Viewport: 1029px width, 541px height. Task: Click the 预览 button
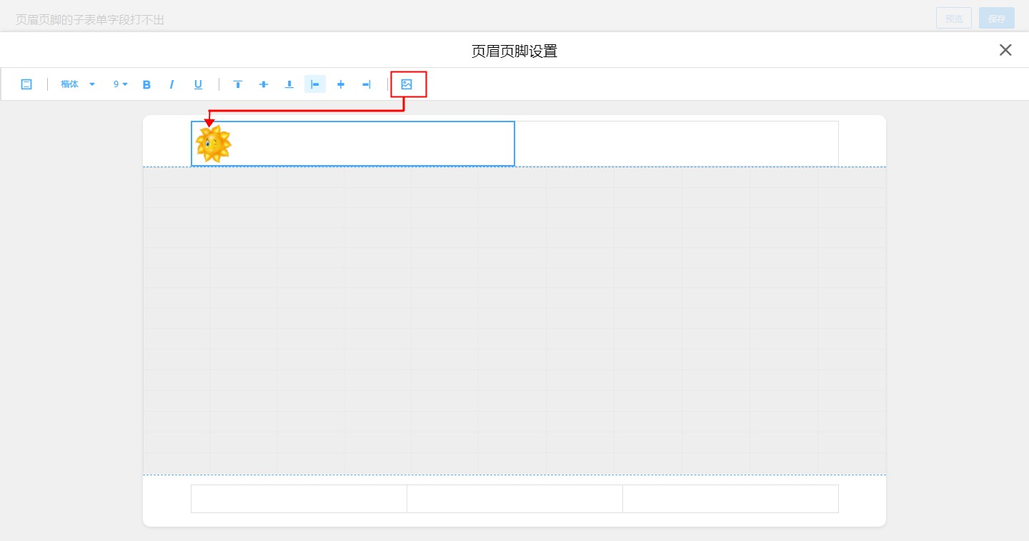point(954,19)
